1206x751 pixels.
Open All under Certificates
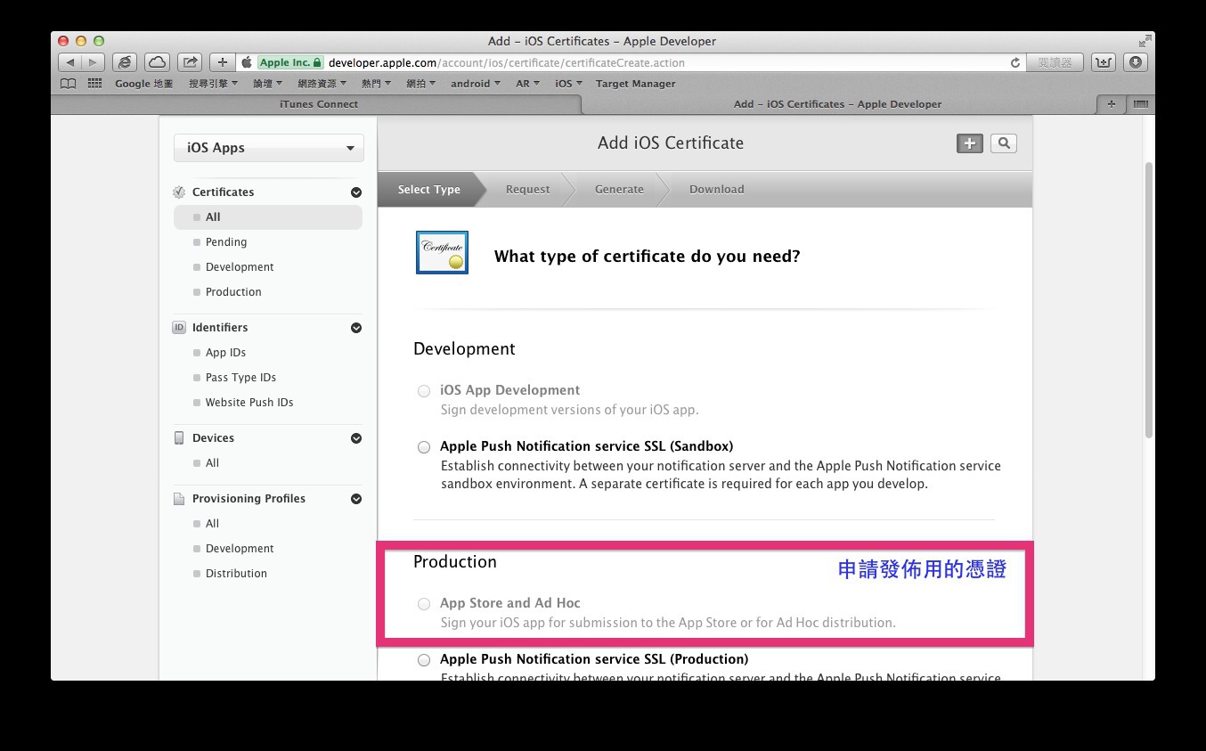(268, 217)
